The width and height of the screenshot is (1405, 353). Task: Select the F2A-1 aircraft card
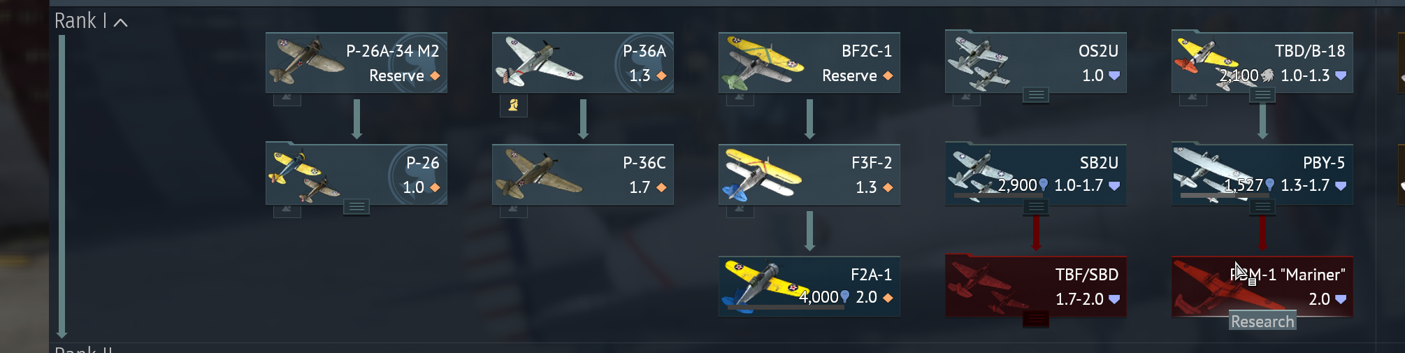click(x=809, y=287)
